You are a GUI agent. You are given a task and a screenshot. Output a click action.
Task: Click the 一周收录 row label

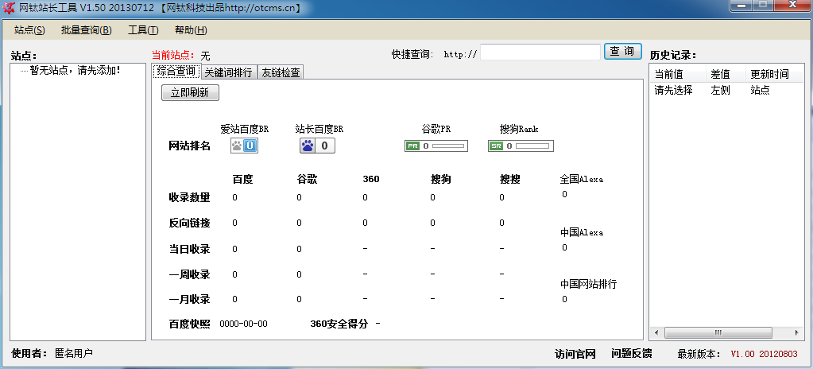[x=189, y=274]
